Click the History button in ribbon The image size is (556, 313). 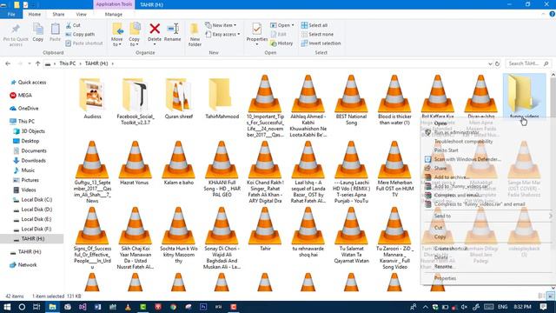(x=281, y=43)
